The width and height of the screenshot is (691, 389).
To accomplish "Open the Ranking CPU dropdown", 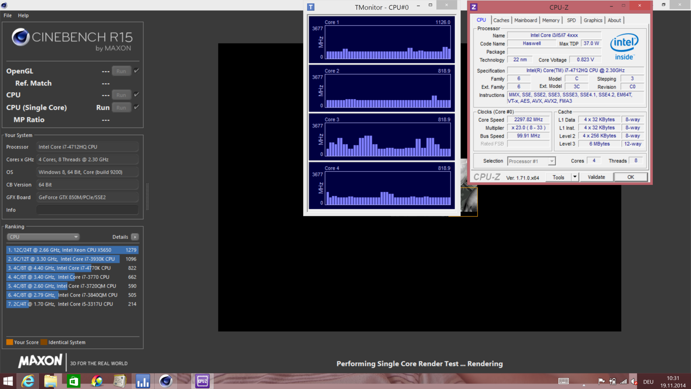I will pyautogui.click(x=43, y=237).
